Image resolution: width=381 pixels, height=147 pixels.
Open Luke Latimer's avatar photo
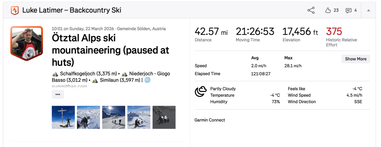[26, 44]
